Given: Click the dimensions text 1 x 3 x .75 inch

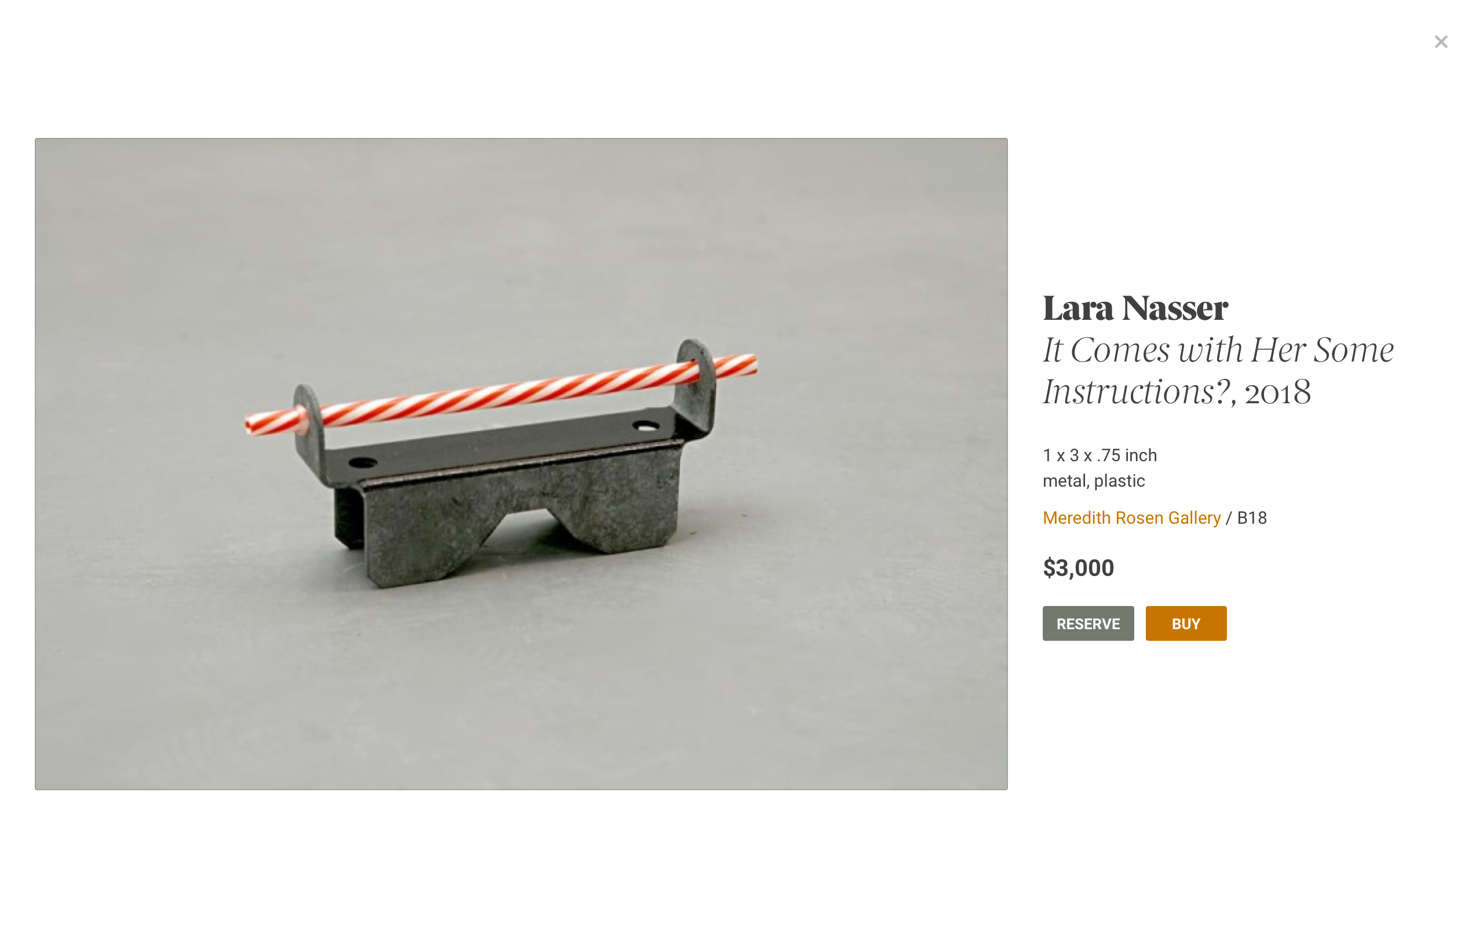Looking at the screenshot, I should click(1100, 455).
